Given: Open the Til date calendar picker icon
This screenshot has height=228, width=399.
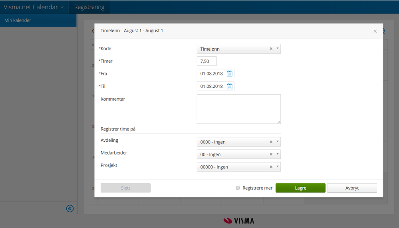Looking at the screenshot, I should [x=230, y=86].
